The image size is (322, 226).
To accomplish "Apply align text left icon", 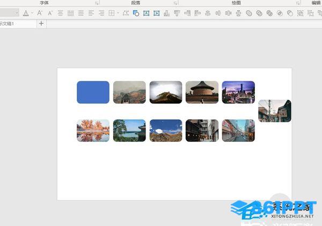I will point(91,13).
